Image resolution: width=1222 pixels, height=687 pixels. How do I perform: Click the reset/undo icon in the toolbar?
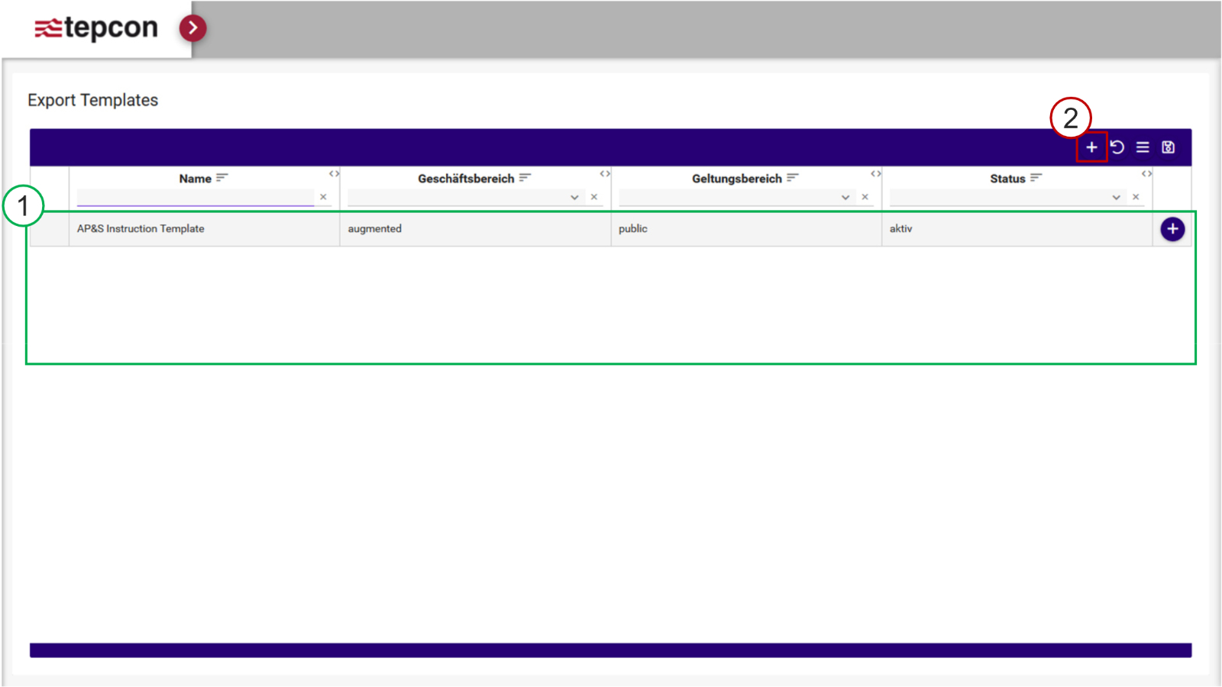tap(1117, 147)
